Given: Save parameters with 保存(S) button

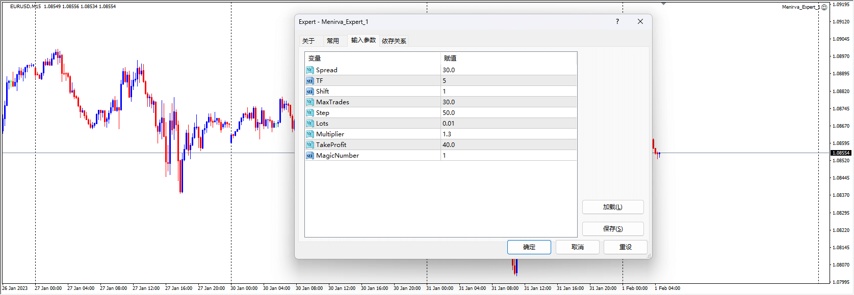Looking at the screenshot, I should pyautogui.click(x=612, y=229).
